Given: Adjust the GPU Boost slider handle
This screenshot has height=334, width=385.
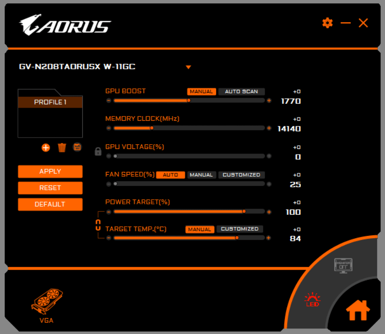Looking at the screenshot, I should pyautogui.click(x=189, y=101).
